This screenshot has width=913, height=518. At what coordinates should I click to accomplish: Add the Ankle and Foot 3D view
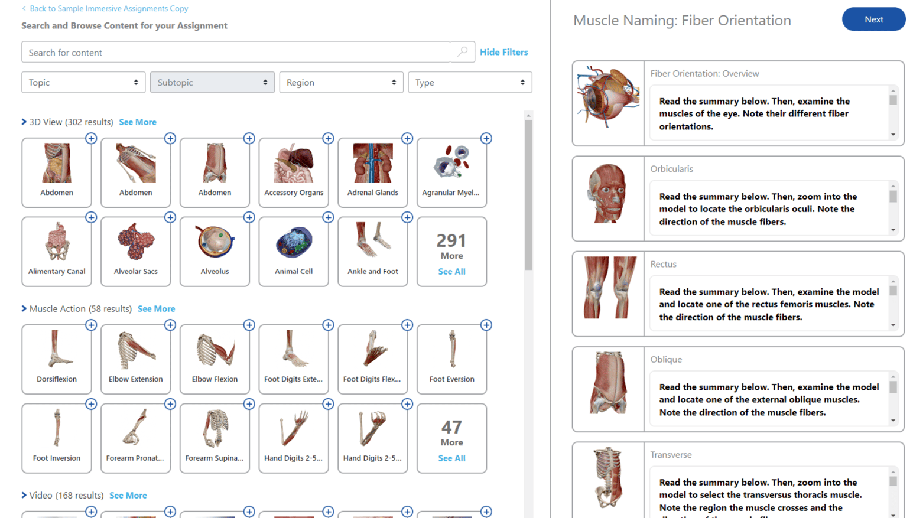point(407,217)
